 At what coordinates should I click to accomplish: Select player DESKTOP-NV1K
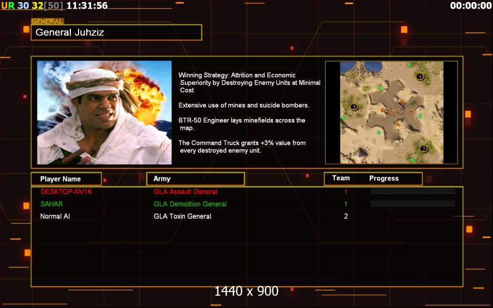[x=66, y=191]
